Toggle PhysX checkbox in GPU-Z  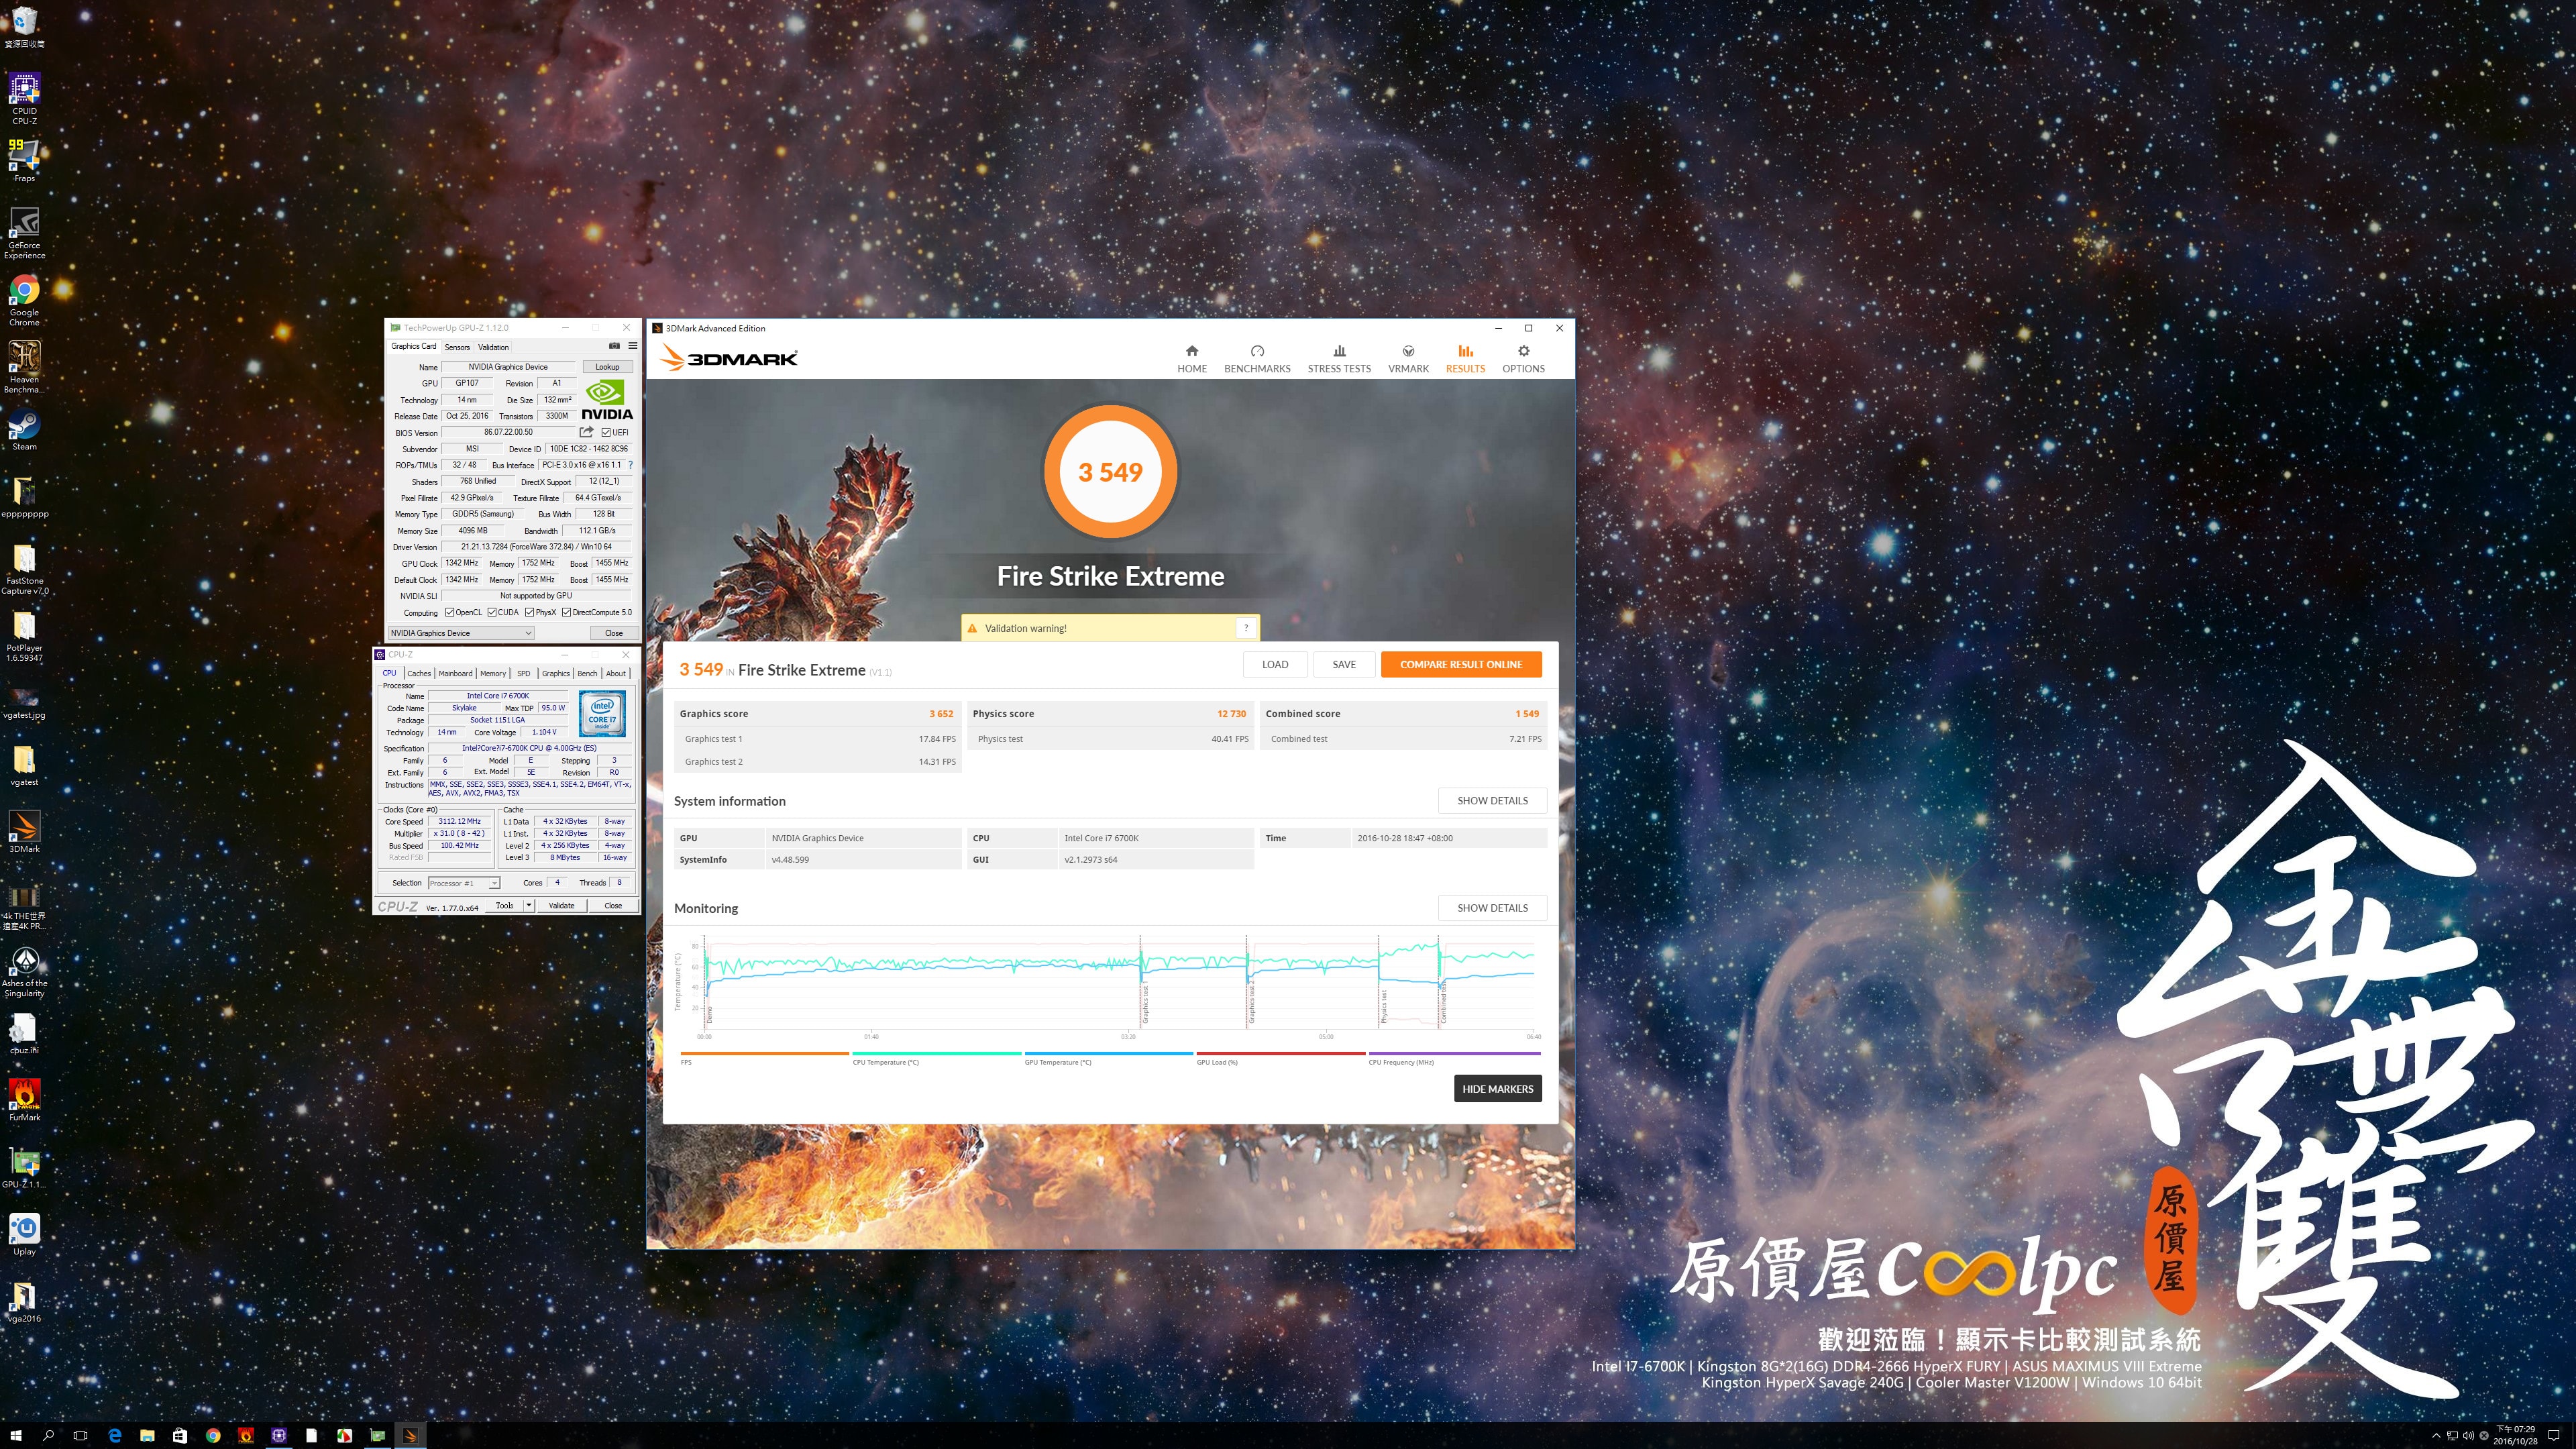tap(530, 612)
